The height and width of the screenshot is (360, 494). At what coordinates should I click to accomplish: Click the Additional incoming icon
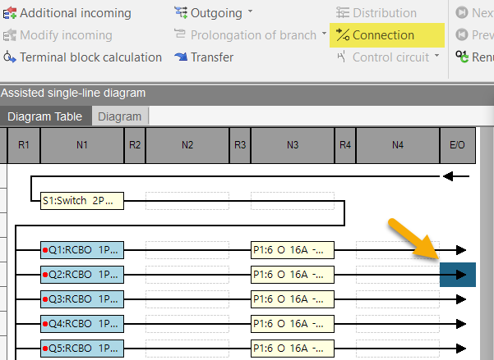point(9,13)
